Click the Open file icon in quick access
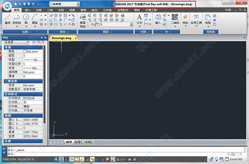 pos(20,4)
